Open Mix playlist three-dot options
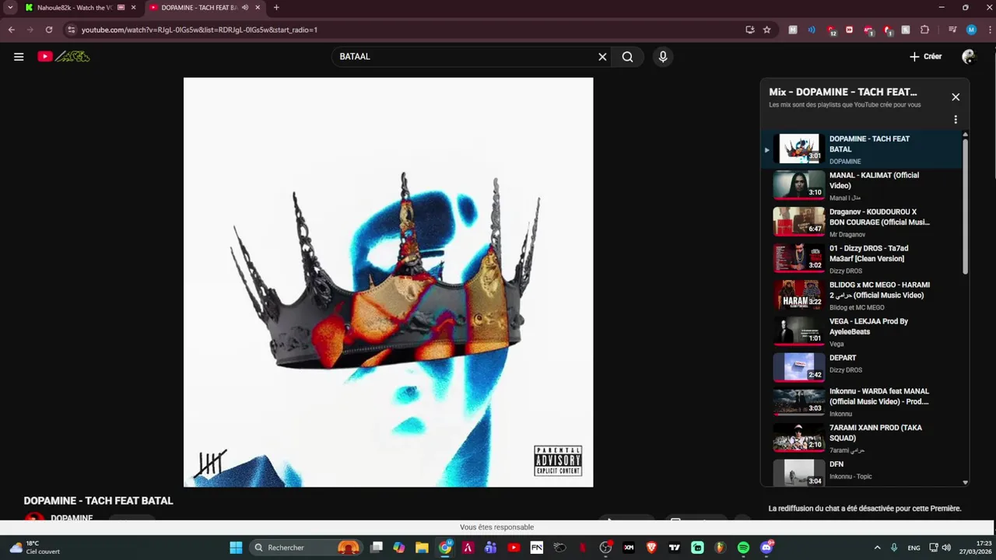The image size is (996, 560). pyautogui.click(x=956, y=120)
